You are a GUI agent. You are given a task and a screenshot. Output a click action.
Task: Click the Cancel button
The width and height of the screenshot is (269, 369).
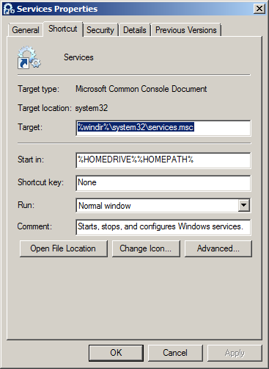[175, 353]
